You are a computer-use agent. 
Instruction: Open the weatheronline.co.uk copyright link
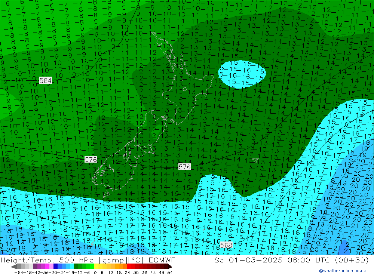coord(343,271)
